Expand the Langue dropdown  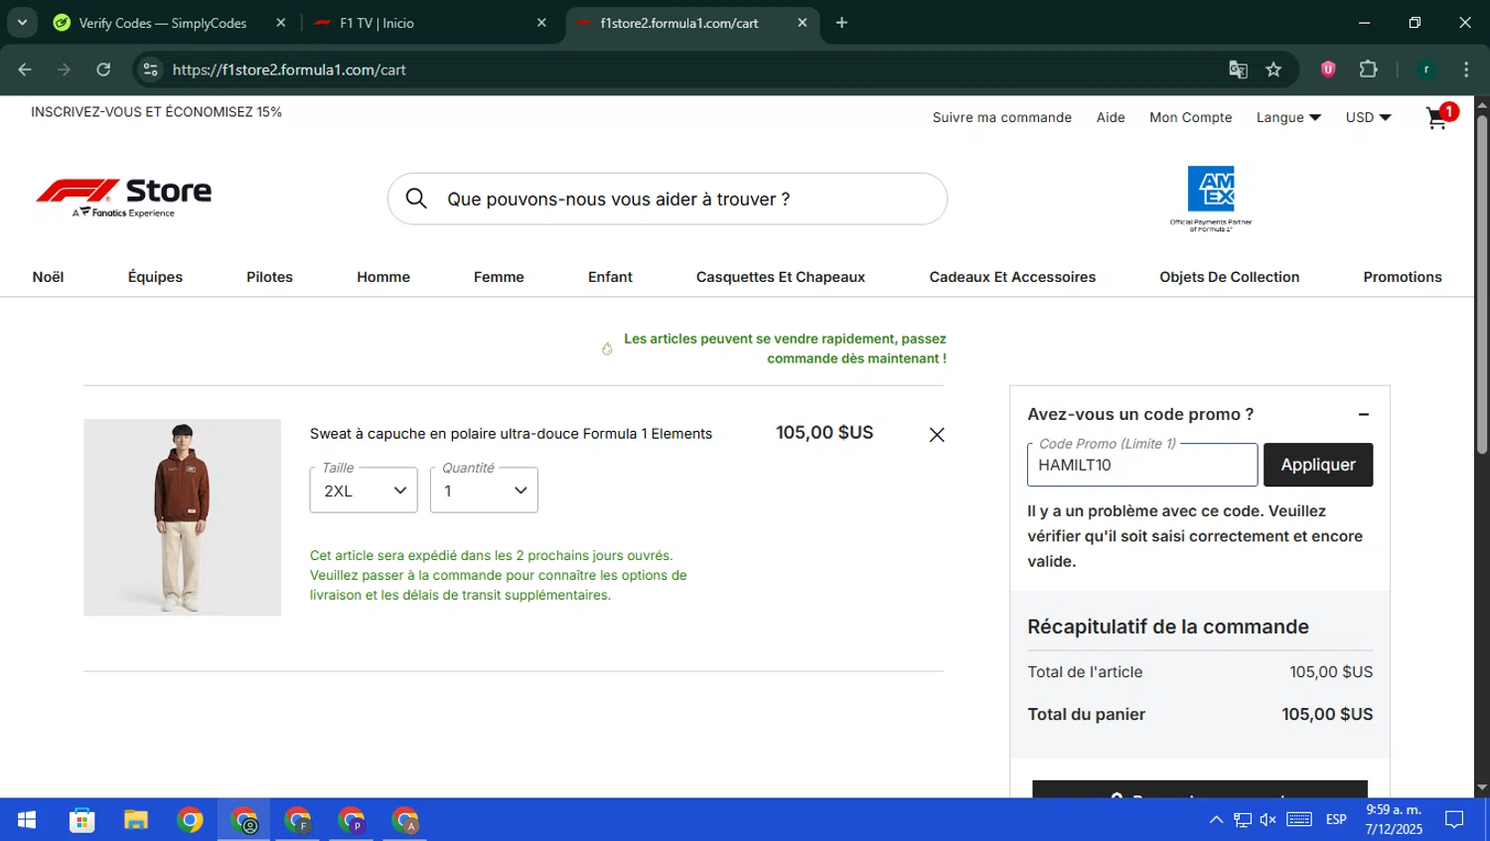click(x=1288, y=117)
